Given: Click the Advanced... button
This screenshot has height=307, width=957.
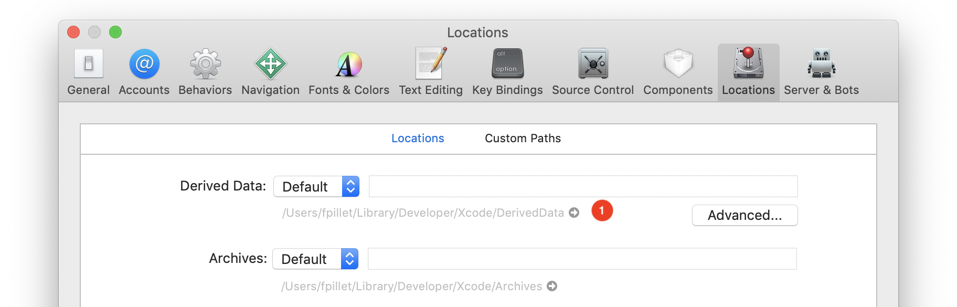Looking at the screenshot, I should click(x=745, y=215).
